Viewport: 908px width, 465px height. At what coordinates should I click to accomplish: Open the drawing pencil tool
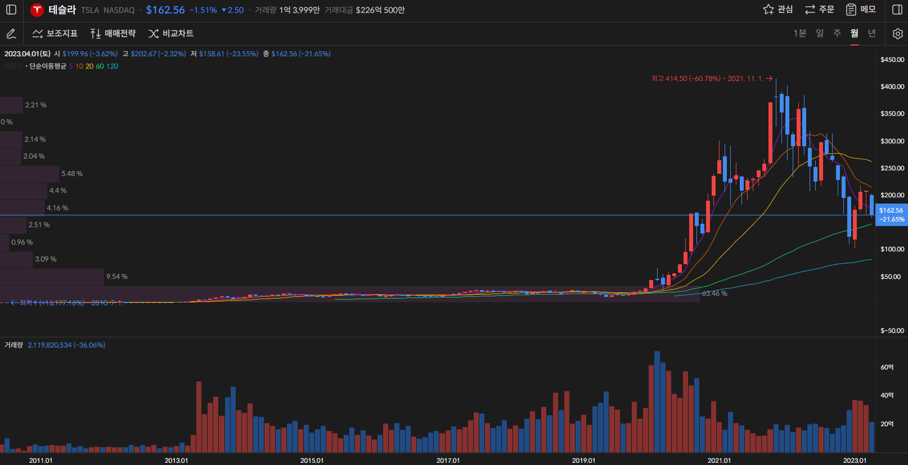11,34
